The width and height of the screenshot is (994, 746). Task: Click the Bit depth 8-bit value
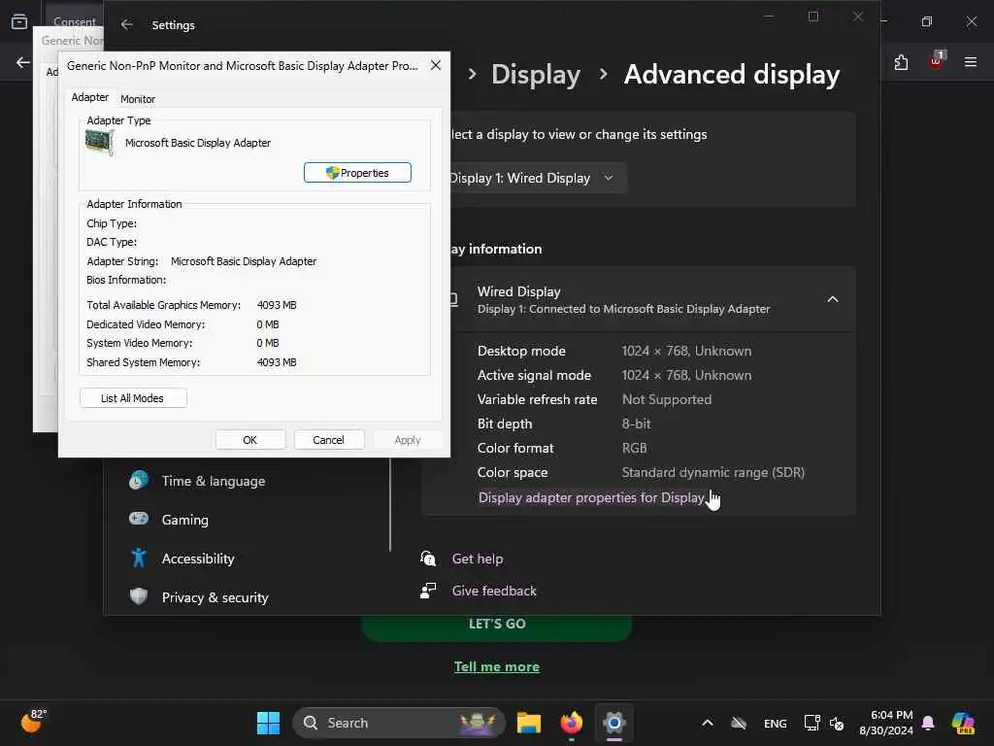coord(636,424)
